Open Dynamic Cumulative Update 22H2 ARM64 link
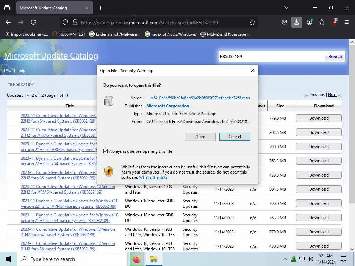The image size is (355, 266). 69,204
